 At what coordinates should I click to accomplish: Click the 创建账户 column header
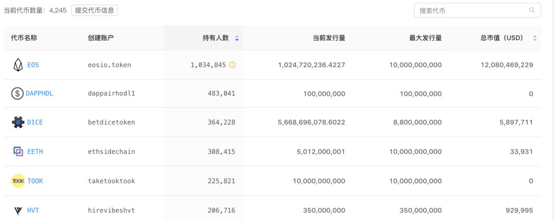coord(101,38)
